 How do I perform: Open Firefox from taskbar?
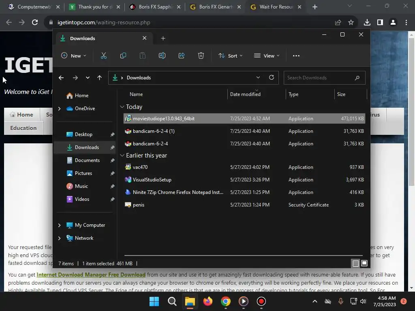point(208,301)
